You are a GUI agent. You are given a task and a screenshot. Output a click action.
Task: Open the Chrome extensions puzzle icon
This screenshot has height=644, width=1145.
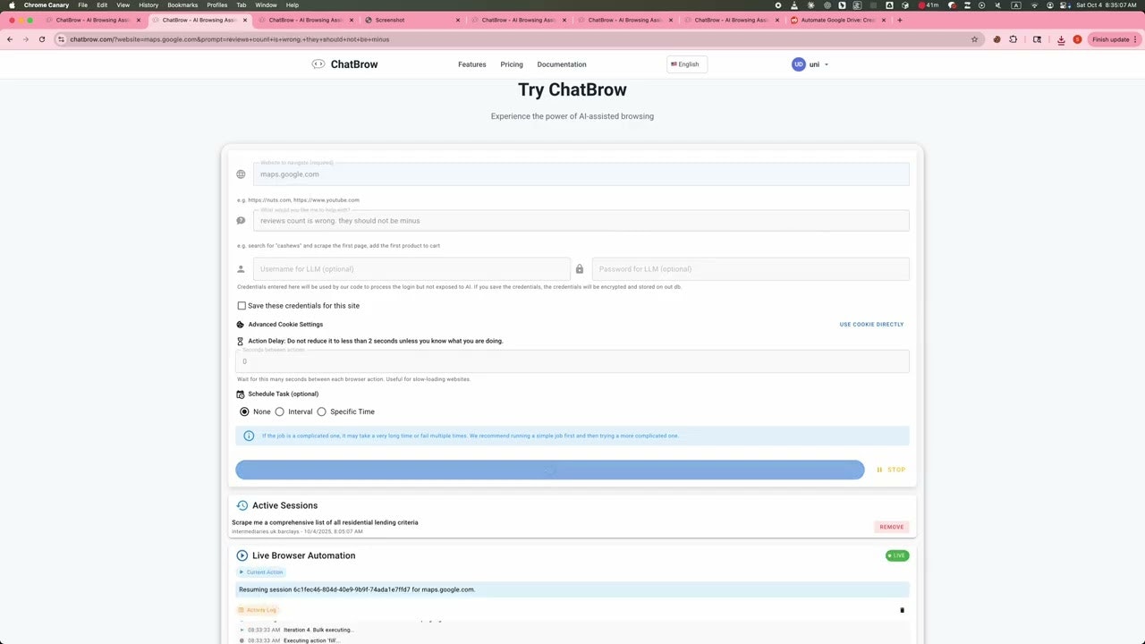pos(1014,39)
